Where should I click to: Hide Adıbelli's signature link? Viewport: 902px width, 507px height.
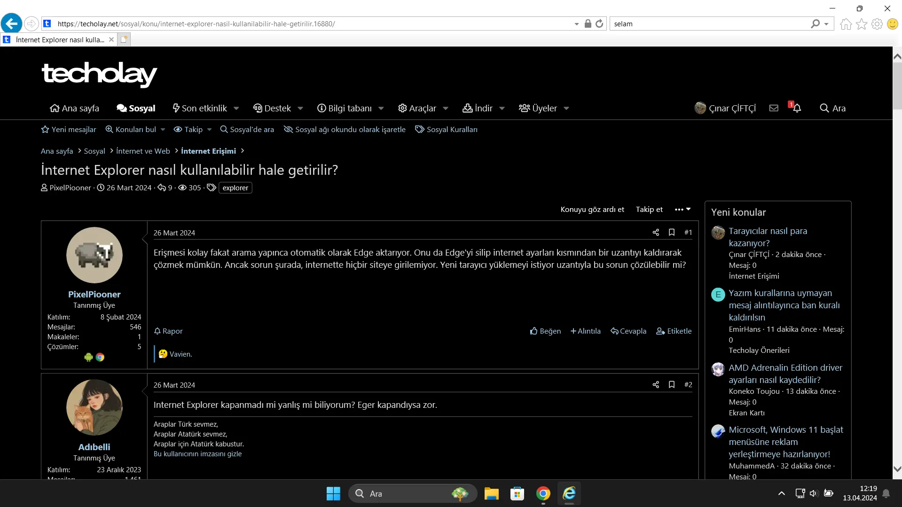197,454
